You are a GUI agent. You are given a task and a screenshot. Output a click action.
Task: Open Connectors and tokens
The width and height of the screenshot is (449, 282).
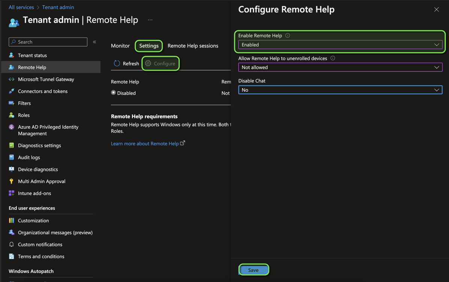click(43, 91)
